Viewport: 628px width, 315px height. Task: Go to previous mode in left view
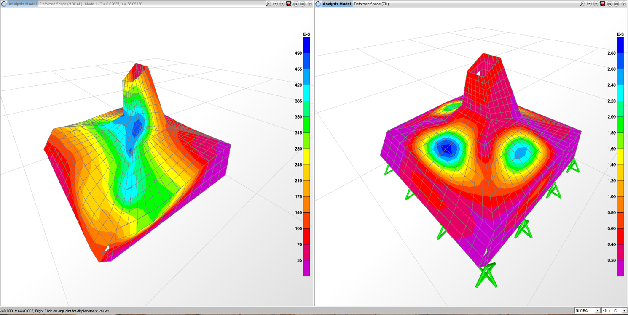296,4
